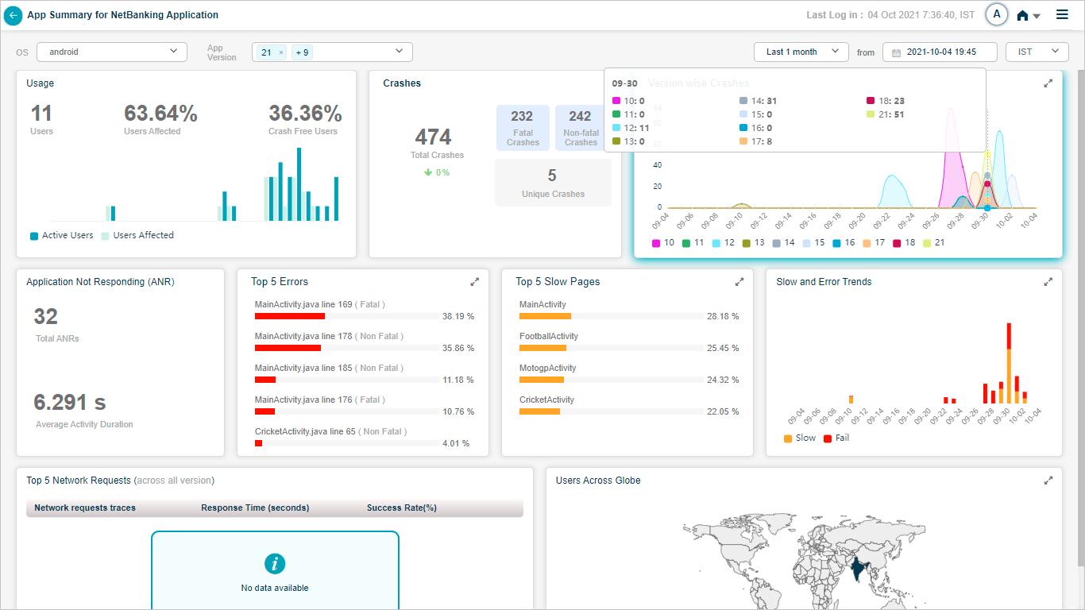Expand the Top 5 Slow Pages panel

click(739, 281)
